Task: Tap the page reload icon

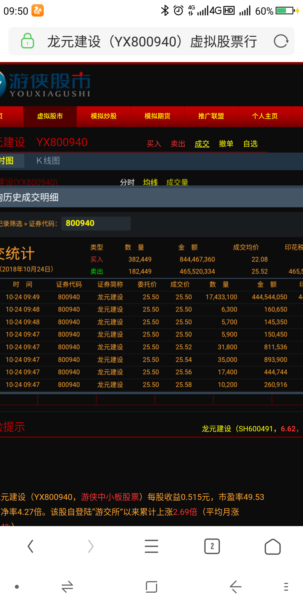Action: pyautogui.click(x=281, y=42)
